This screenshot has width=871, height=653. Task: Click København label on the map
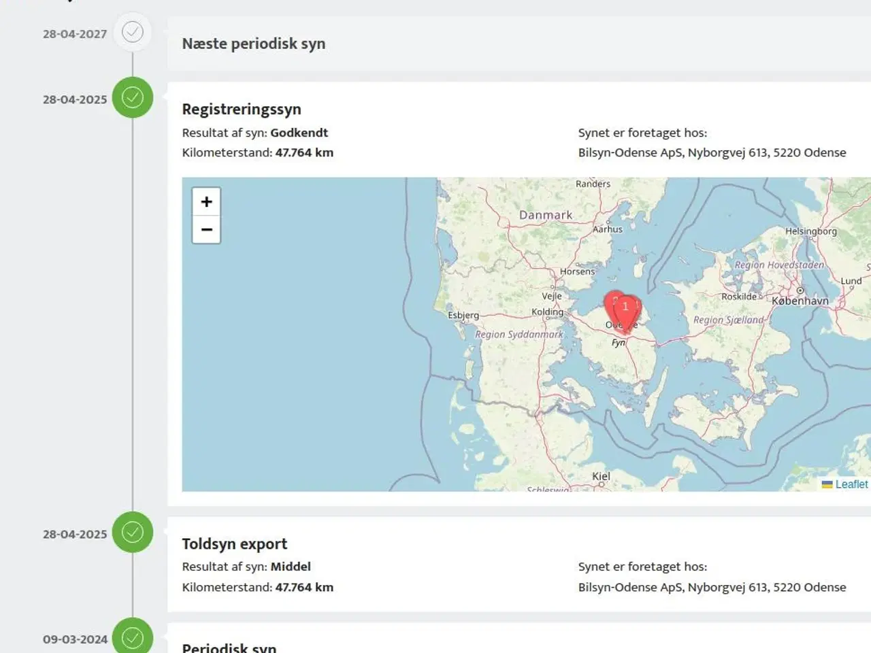pos(800,301)
